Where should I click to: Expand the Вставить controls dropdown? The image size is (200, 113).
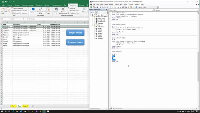point(56,11)
